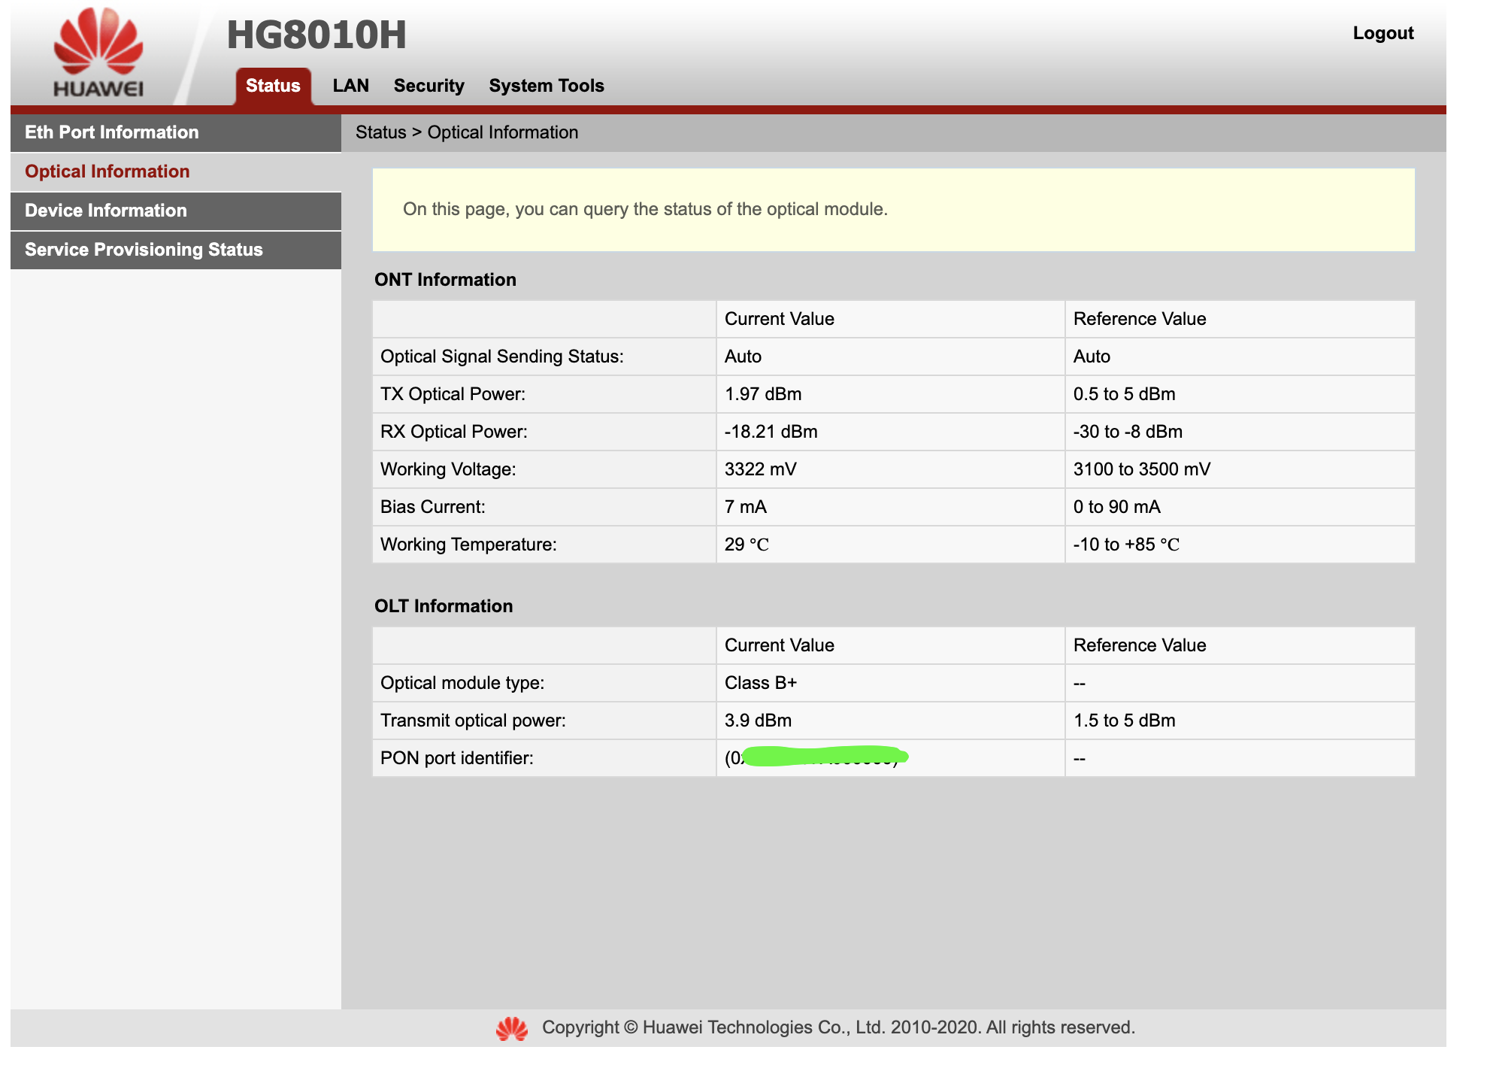
Task: Click the RX Optical Power reading
Action: [770, 431]
